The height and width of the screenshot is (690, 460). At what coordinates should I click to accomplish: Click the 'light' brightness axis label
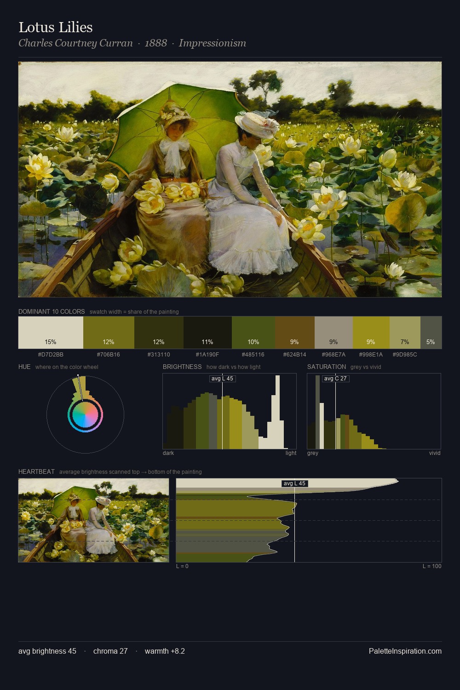click(x=291, y=453)
